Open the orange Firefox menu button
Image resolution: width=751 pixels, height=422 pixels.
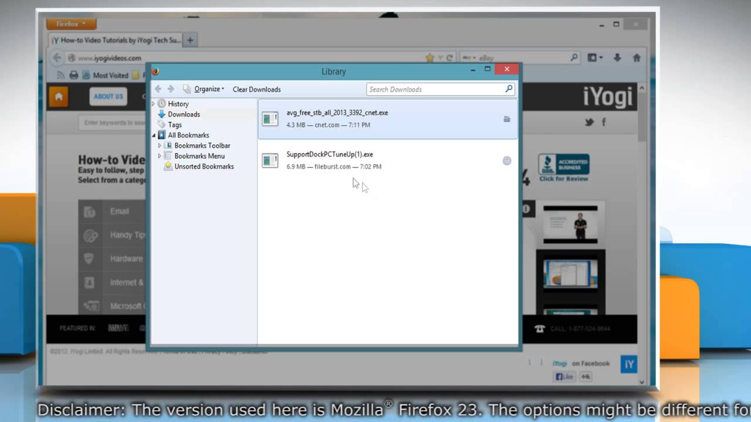[71, 24]
